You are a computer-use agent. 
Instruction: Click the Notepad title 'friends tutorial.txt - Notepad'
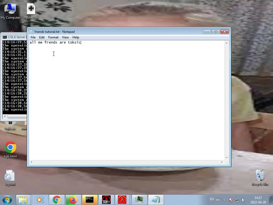click(54, 32)
